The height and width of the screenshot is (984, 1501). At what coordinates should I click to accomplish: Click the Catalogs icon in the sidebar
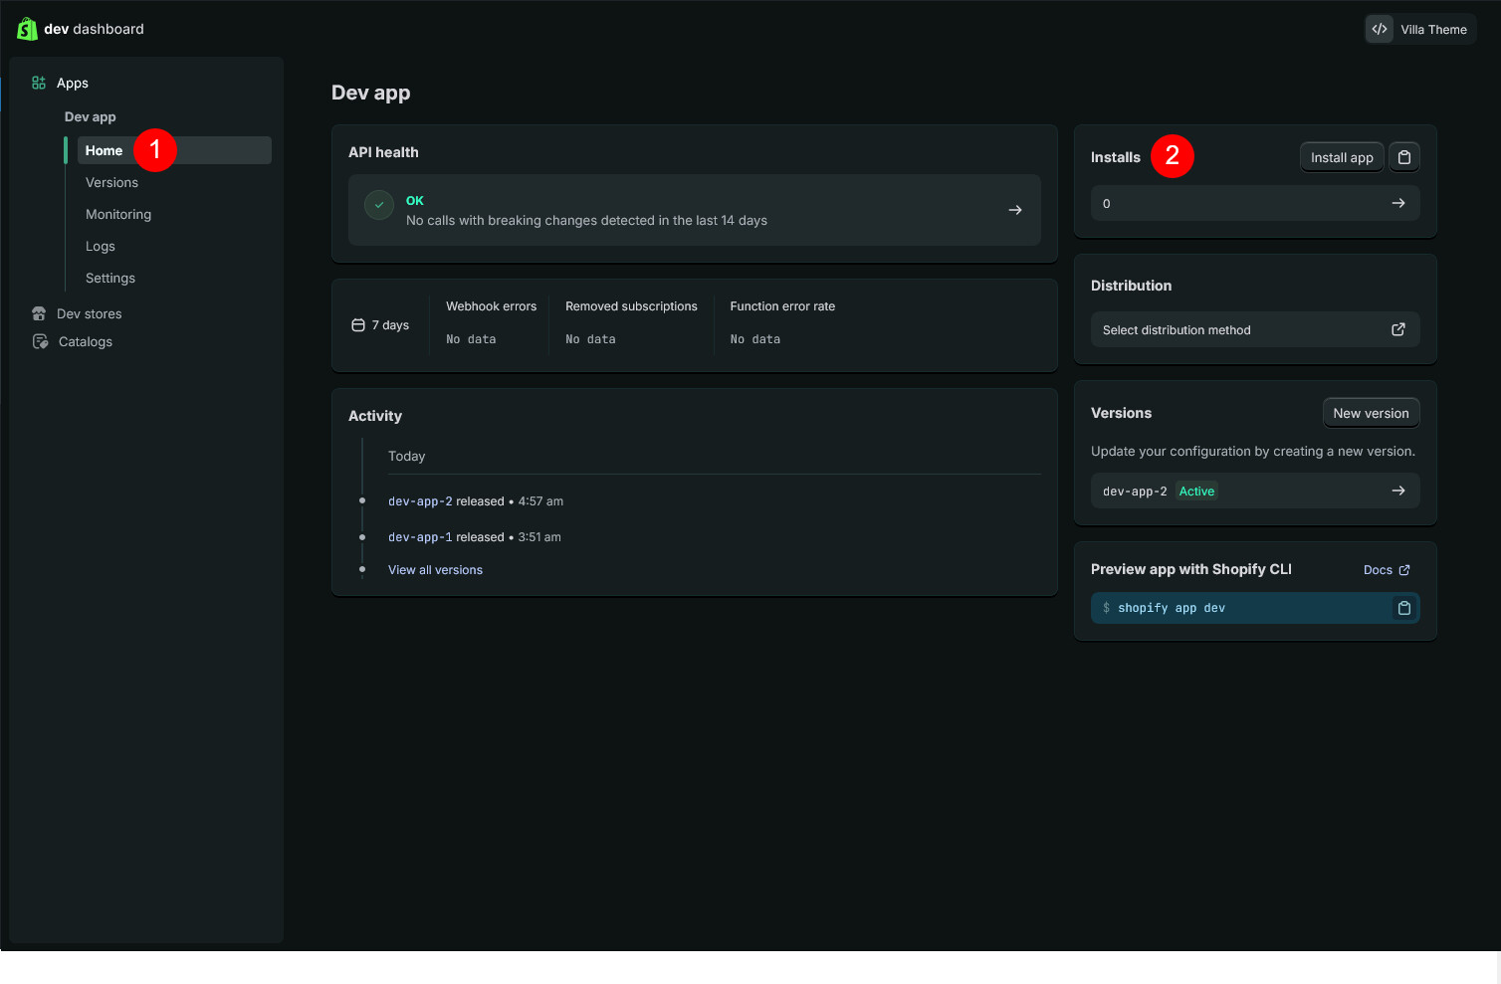point(40,342)
